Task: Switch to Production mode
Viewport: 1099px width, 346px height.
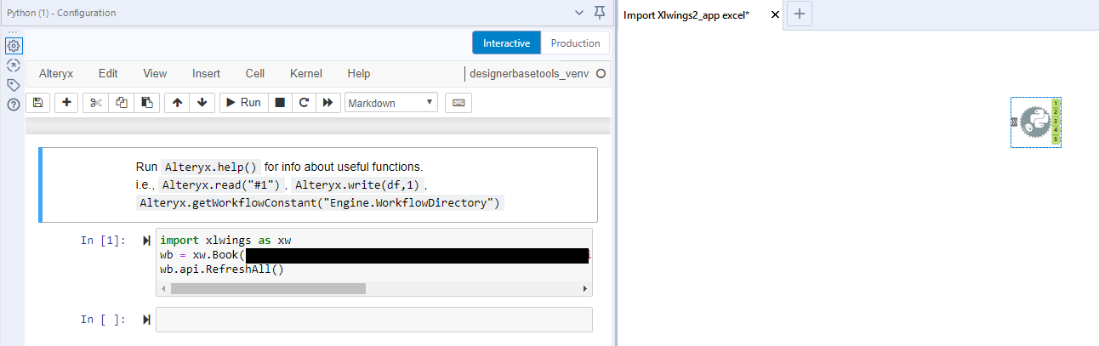Action: pyautogui.click(x=575, y=43)
